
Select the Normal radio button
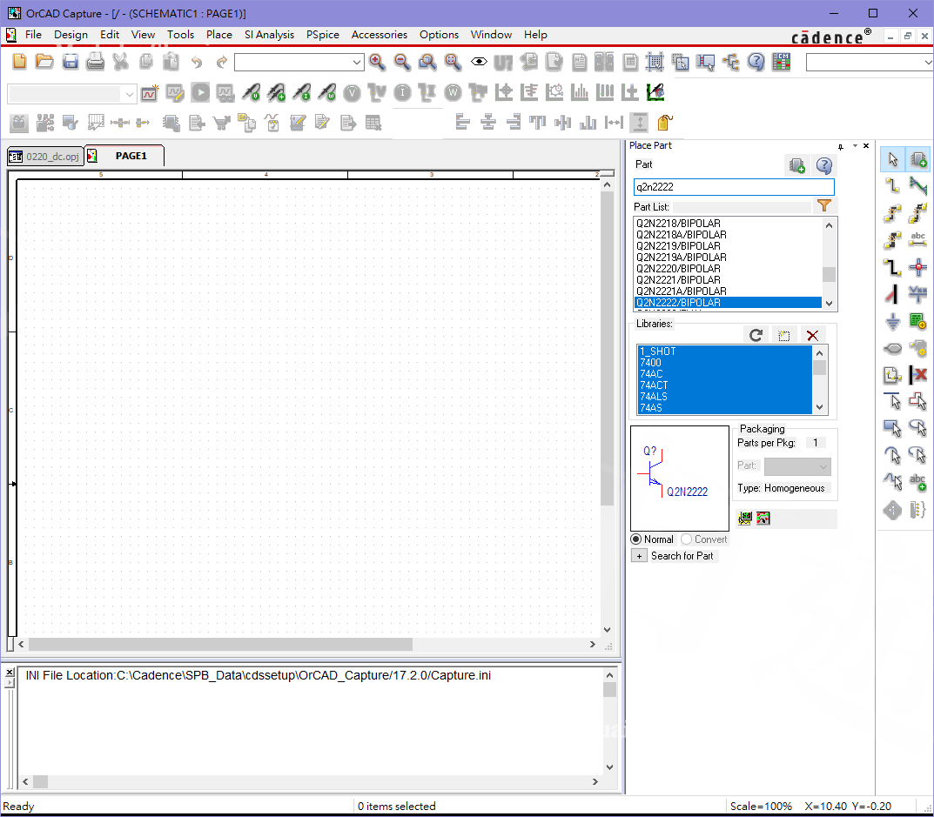pyautogui.click(x=636, y=539)
